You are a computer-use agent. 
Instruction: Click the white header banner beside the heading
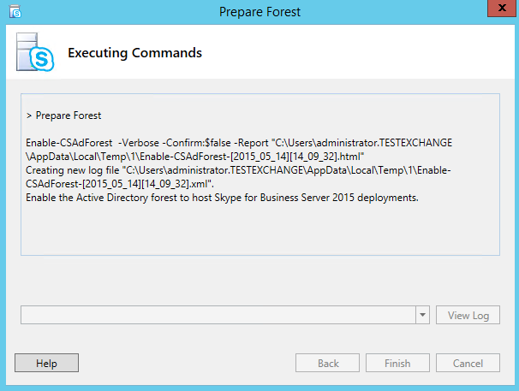[x=357, y=52]
